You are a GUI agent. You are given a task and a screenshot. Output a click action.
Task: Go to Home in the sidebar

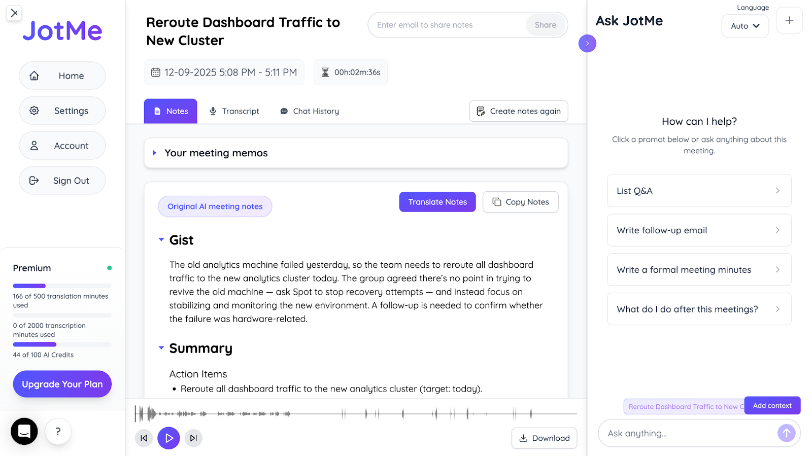pyautogui.click(x=62, y=76)
